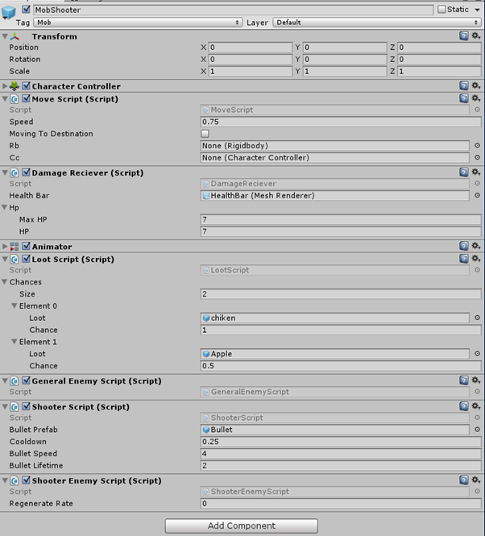The height and width of the screenshot is (536, 485).
Task: Click the MobShooter name field
Action: click(x=233, y=10)
